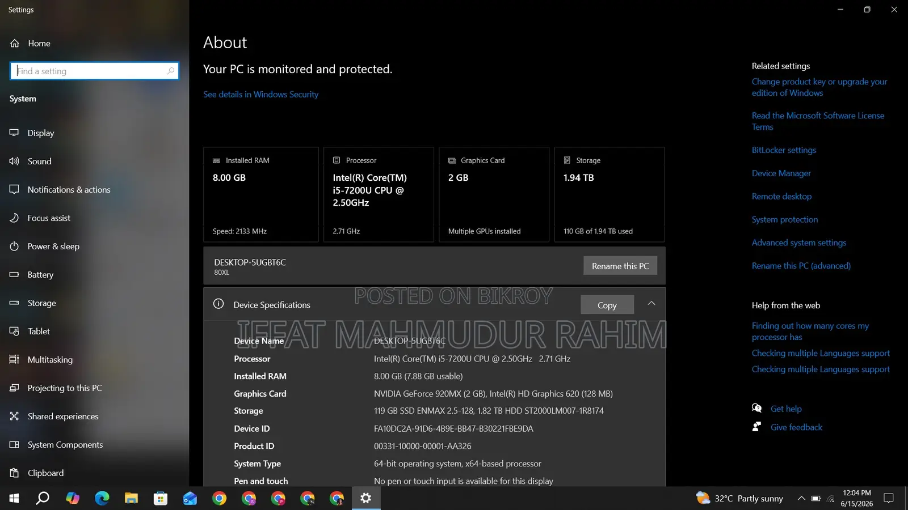The image size is (908, 510).
Task: Click the Give feedback person icon
Action: (x=756, y=427)
